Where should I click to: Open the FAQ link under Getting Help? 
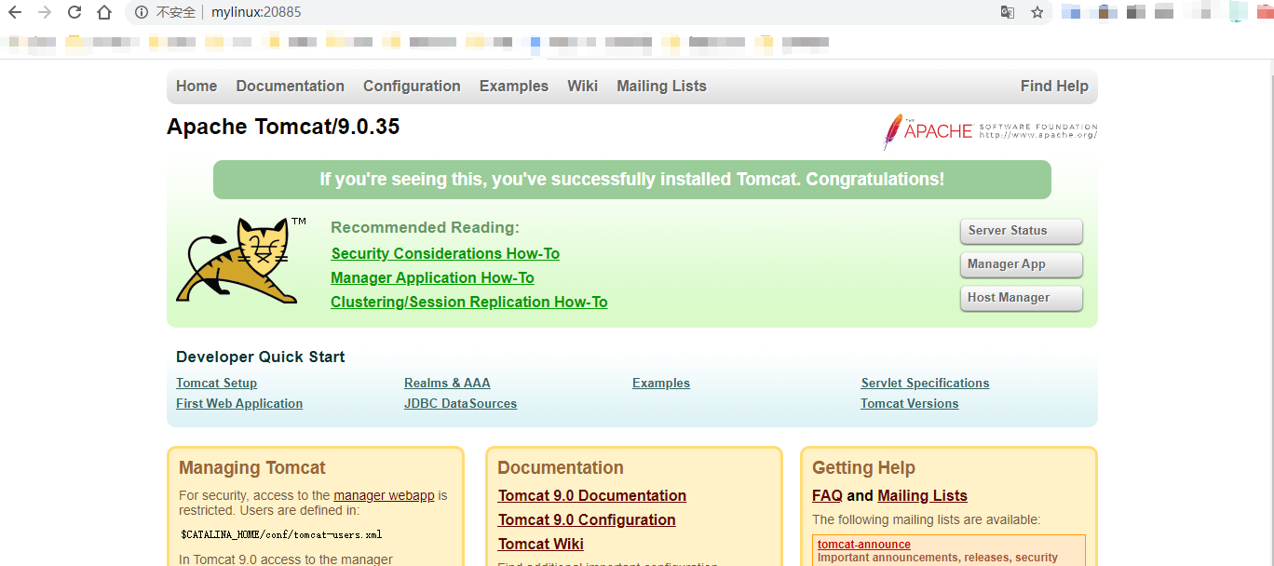click(x=827, y=495)
